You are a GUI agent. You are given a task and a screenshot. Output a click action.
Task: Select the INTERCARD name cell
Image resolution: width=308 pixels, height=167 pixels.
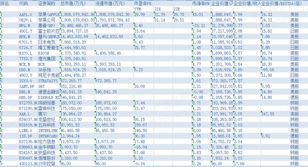[48, 136]
